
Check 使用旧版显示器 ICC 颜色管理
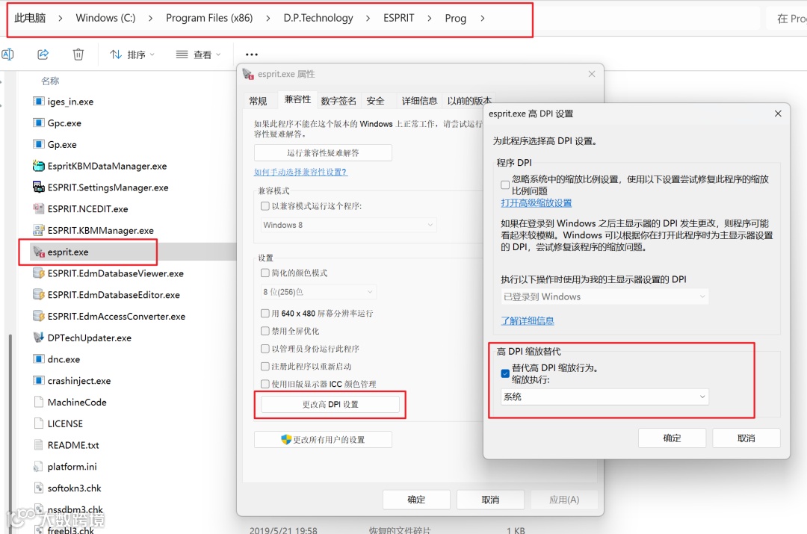tap(265, 384)
